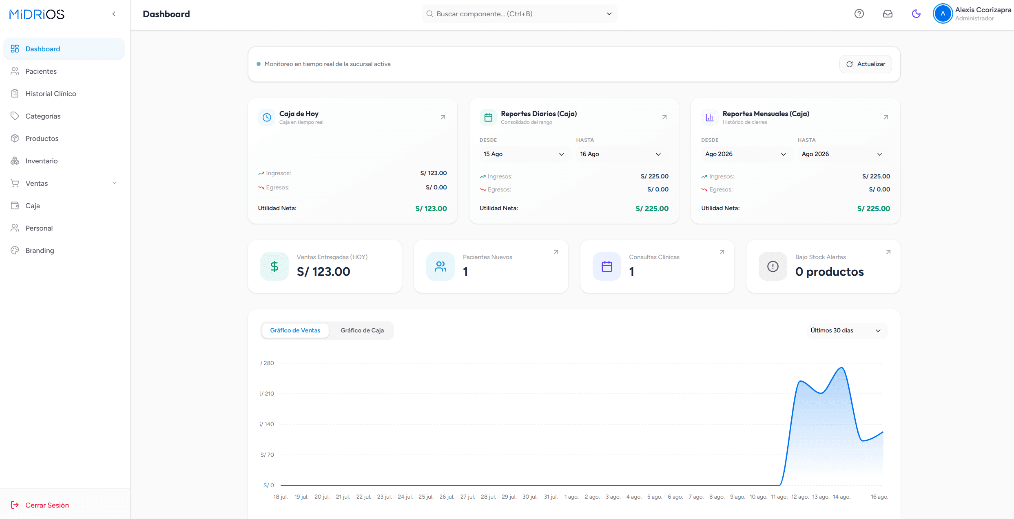Open Caja in the sidebar
The image size is (1014, 519).
(64, 206)
